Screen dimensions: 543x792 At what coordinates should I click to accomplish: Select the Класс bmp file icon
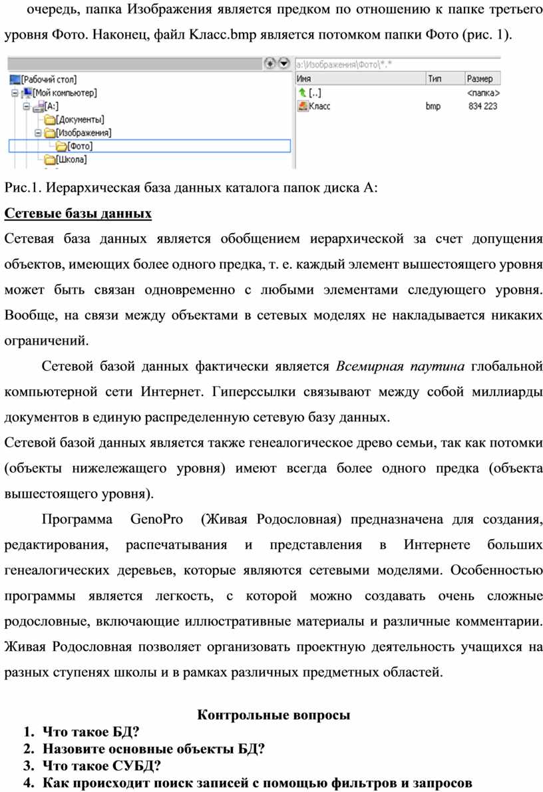click(302, 106)
